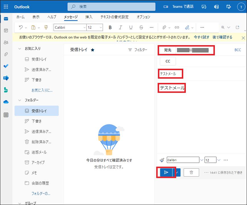The image size is (247, 205).
Task: Click the Undo icon
Action: coord(21,27)
